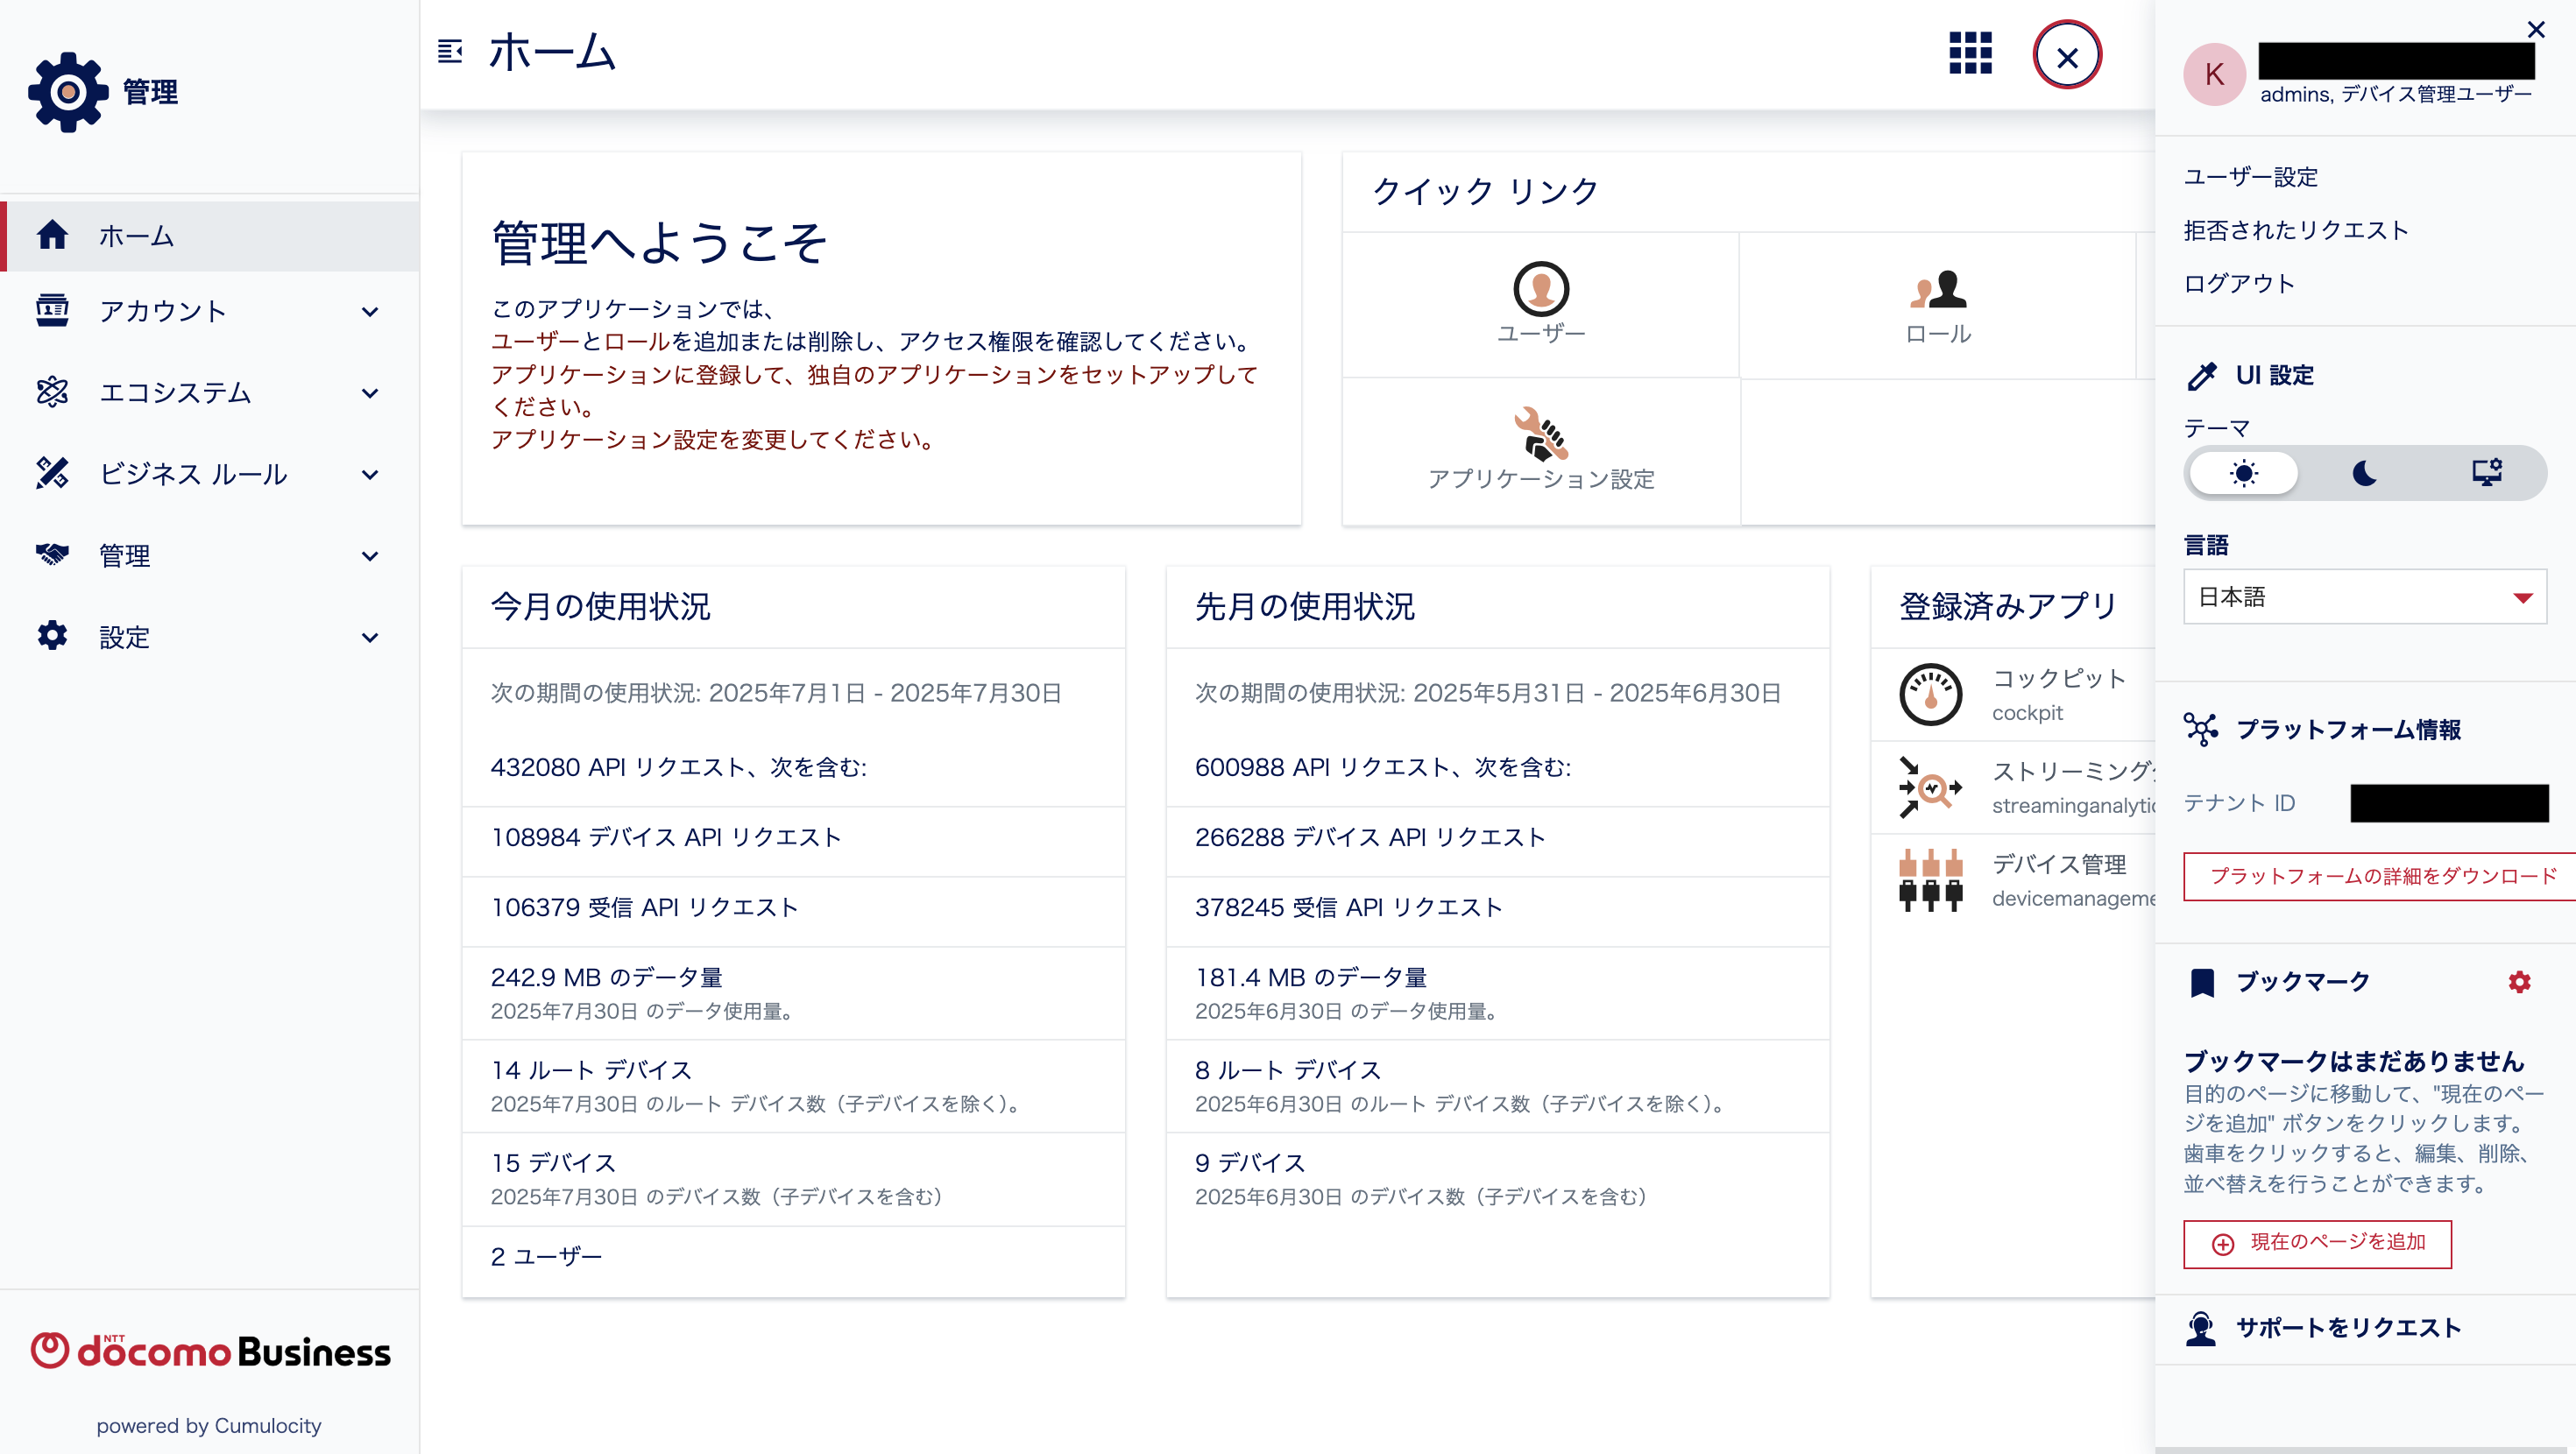The image size is (2576, 1454).
Task: Click the ビジネス ルール sidebar icon
Action: (52, 473)
